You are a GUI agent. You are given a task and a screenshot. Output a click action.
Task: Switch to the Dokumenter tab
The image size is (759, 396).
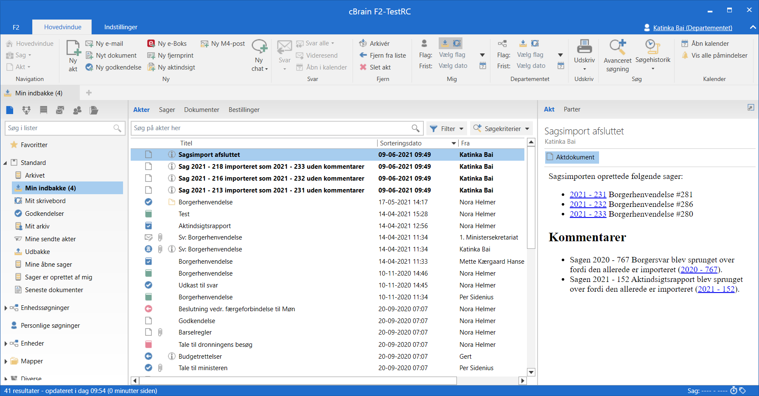click(x=202, y=110)
